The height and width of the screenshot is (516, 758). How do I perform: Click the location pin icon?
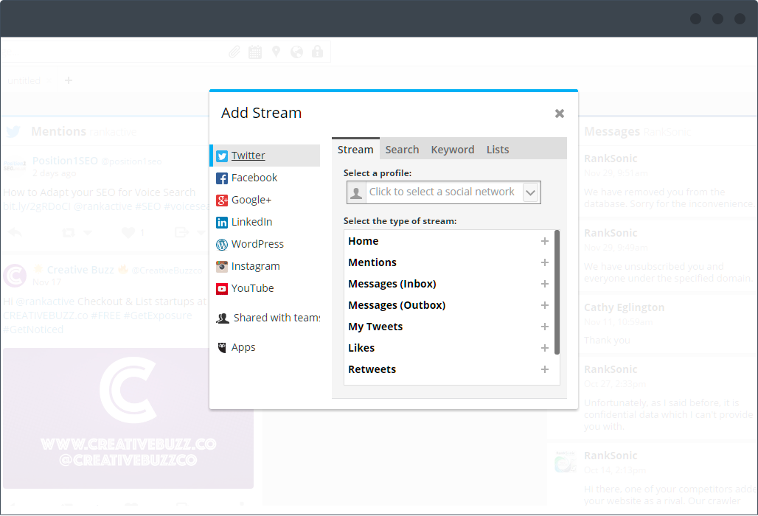(276, 52)
